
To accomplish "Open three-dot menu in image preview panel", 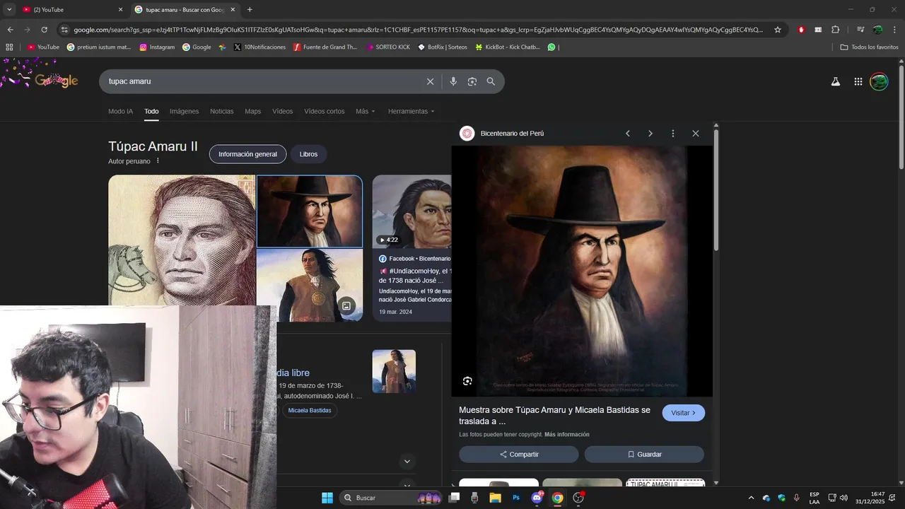I will coord(673,134).
